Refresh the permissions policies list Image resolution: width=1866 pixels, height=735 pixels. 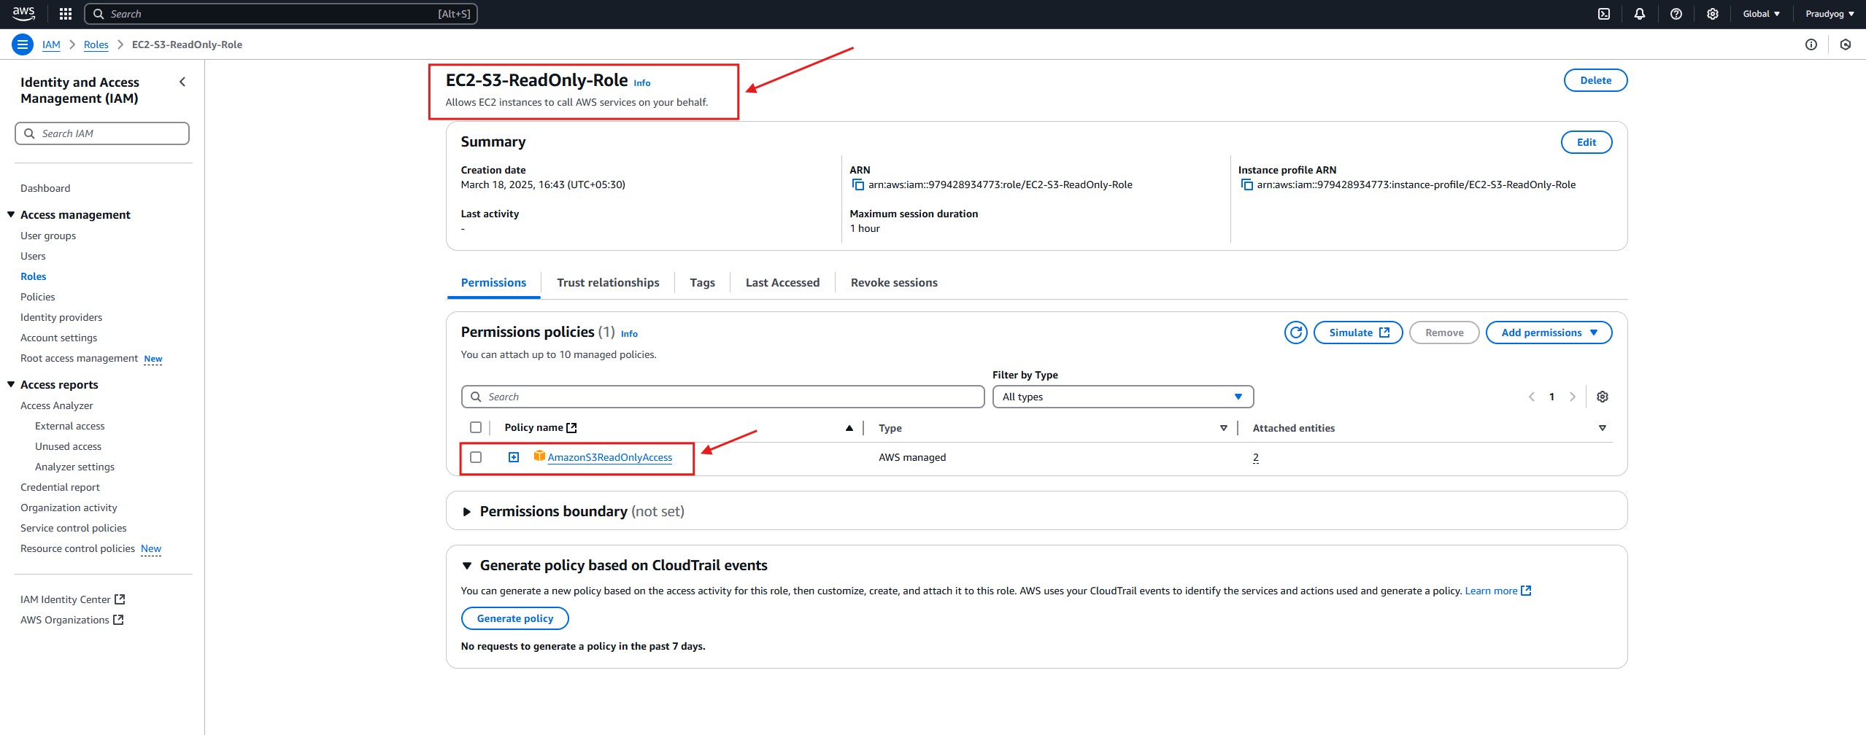tap(1295, 332)
